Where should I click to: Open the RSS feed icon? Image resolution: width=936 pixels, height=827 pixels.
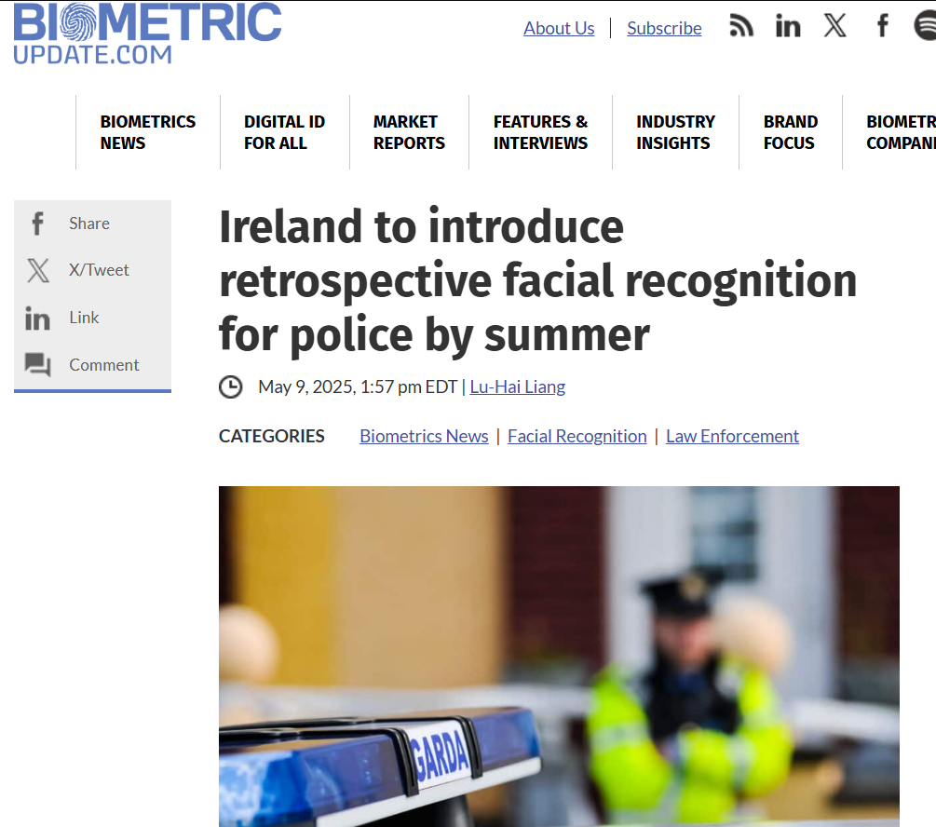click(x=741, y=26)
